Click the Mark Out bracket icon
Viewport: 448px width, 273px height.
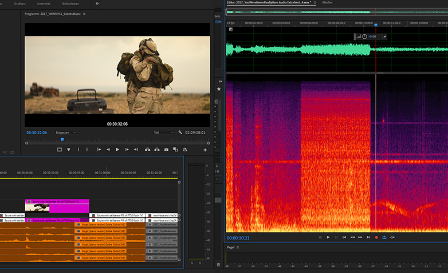(x=87, y=150)
